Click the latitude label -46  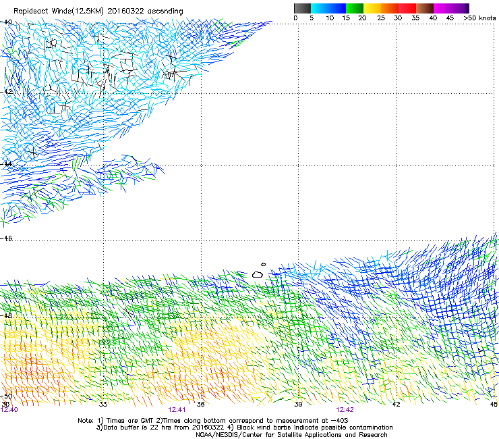point(6,238)
